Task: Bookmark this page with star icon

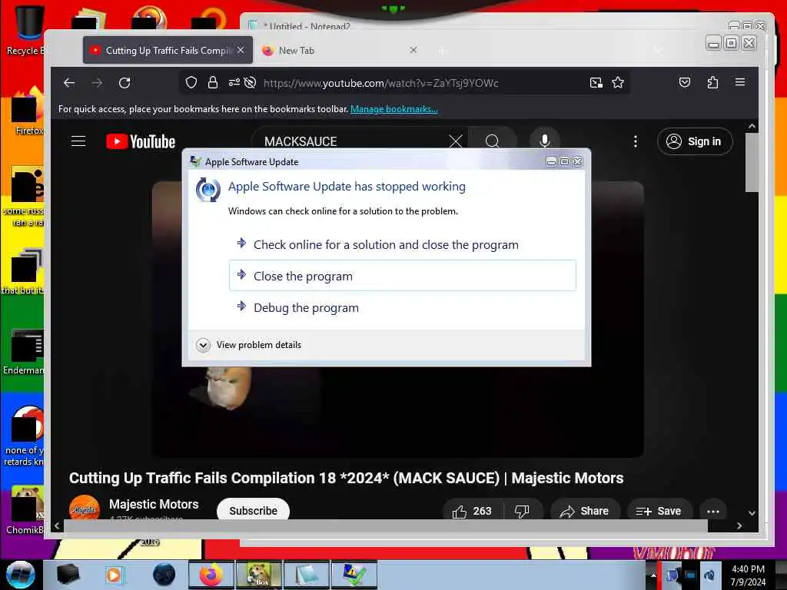Action: [x=618, y=83]
